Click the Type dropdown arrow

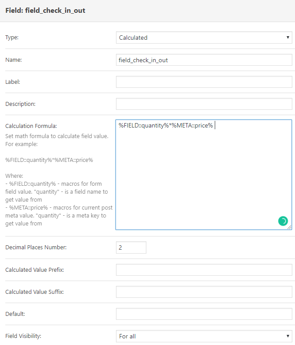pyautogui.click(x=288, y=37)
